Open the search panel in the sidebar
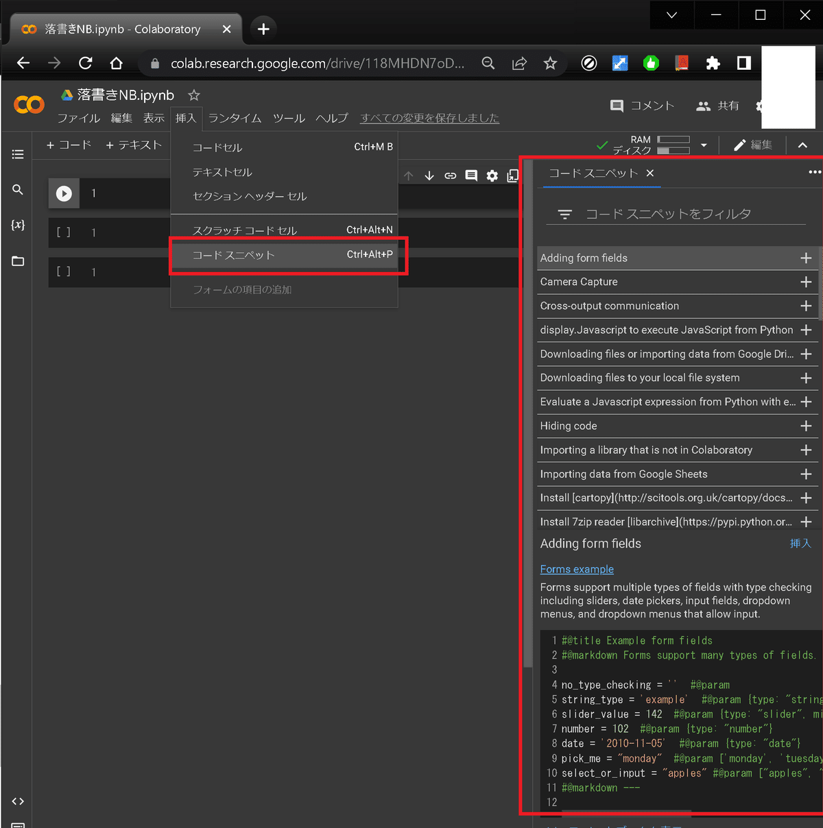 click(18, 190)
